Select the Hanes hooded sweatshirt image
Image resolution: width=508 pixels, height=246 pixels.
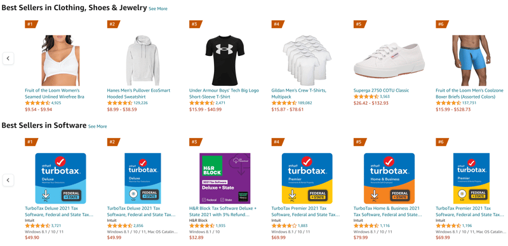143,60
